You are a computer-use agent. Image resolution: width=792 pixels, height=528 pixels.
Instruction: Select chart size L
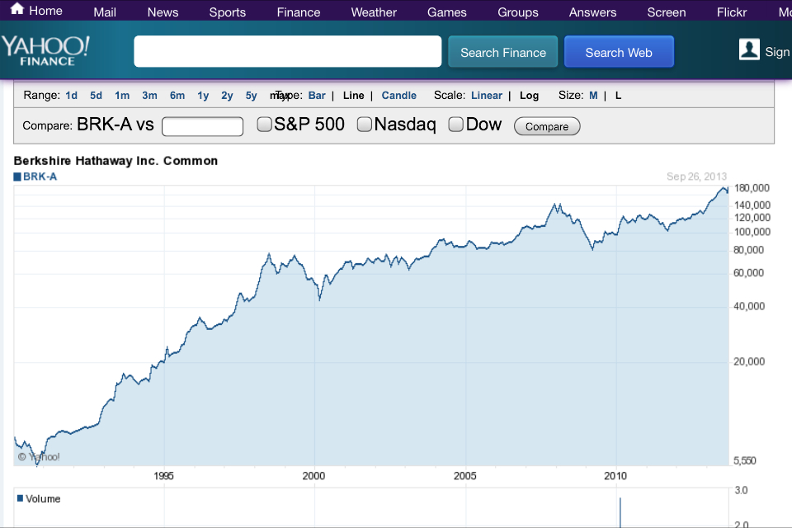point(618,96)
